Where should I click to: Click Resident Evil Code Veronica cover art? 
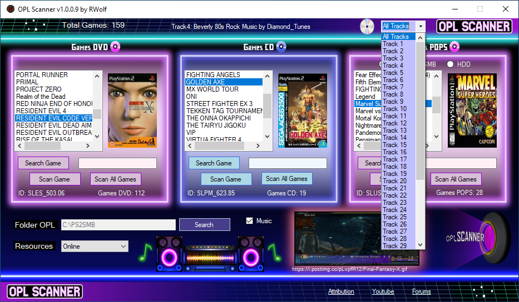132,110
